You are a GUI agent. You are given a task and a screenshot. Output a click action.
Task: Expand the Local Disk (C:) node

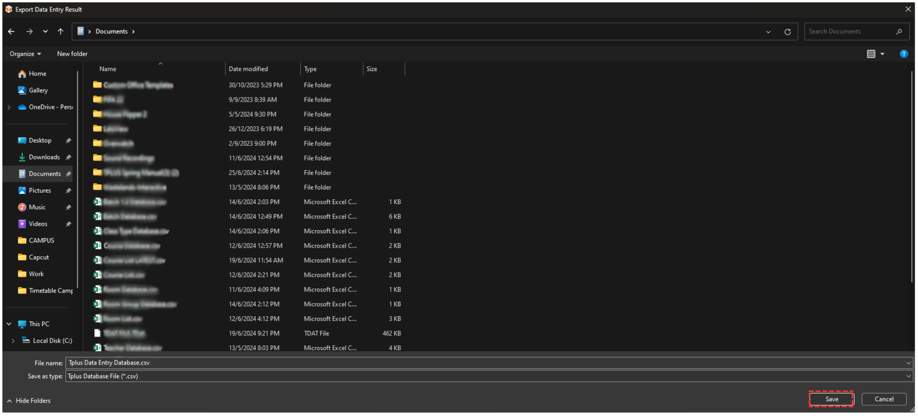13,341
